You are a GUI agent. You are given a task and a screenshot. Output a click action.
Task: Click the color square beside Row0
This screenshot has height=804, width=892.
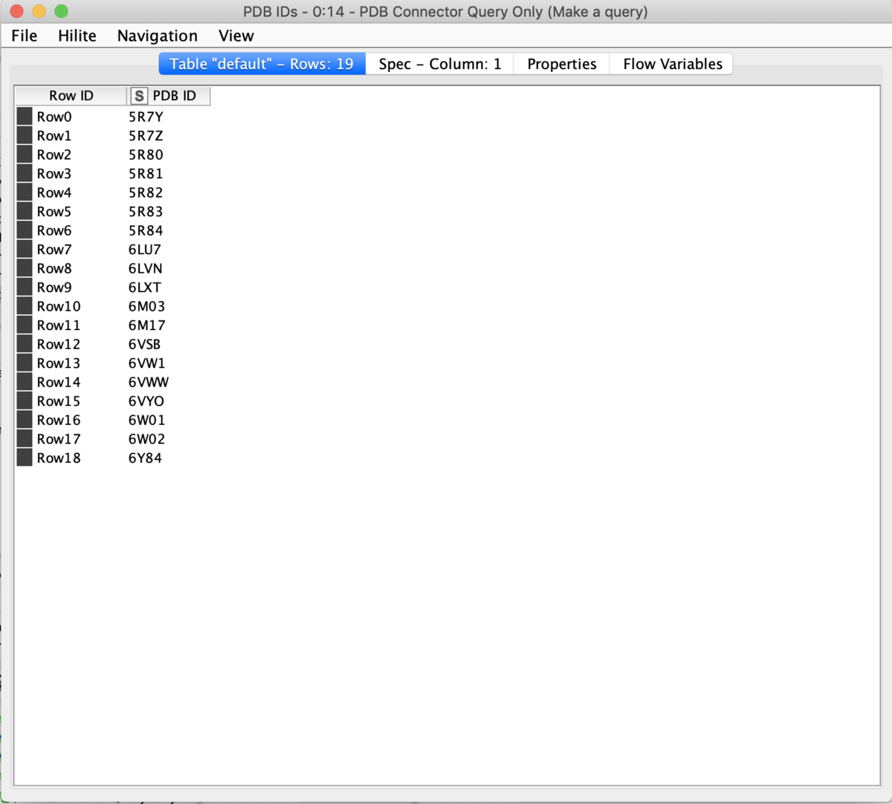pyautogui.click(x=25, y=116)
